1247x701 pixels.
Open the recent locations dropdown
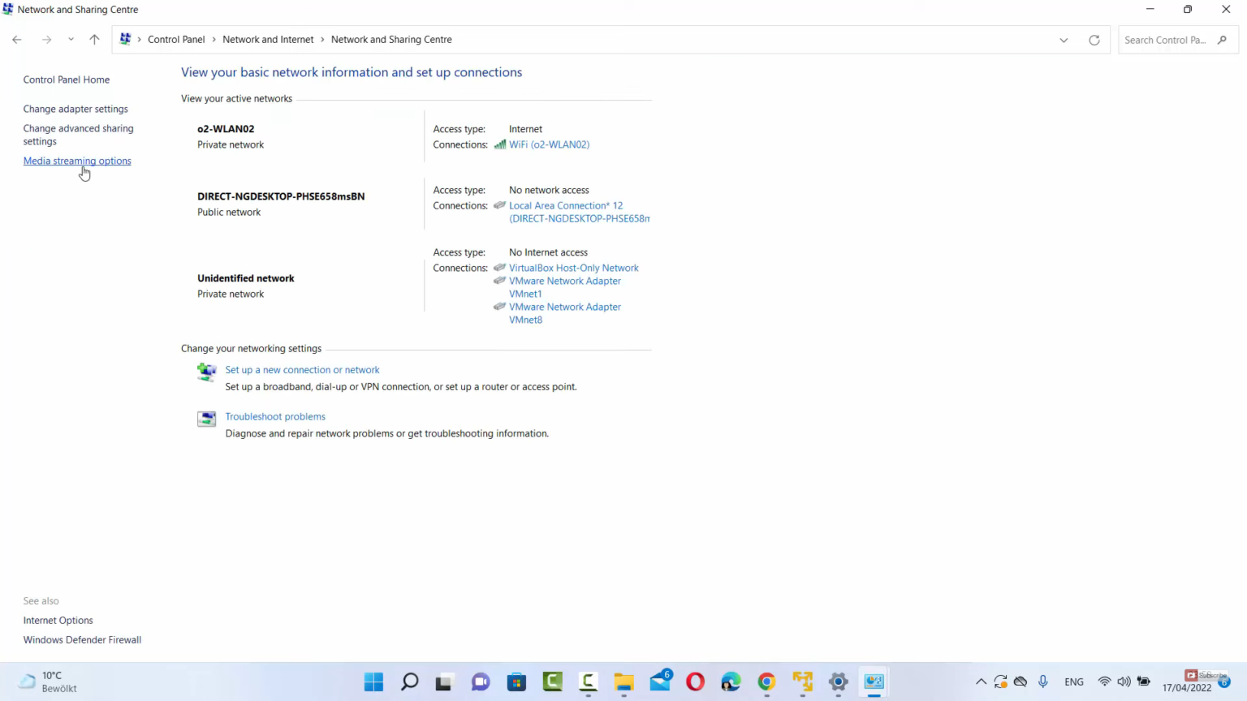coord(71,40)
